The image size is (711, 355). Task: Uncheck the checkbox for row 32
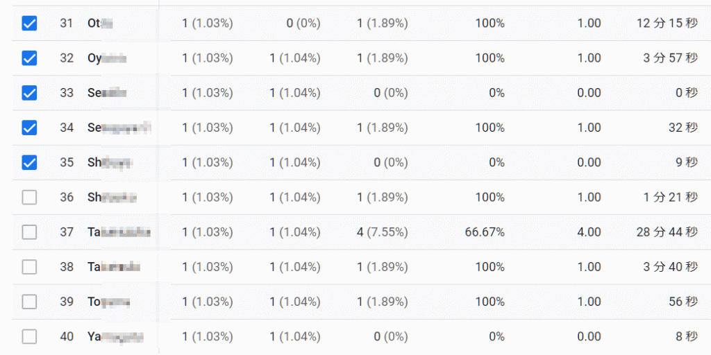point(29,58)
